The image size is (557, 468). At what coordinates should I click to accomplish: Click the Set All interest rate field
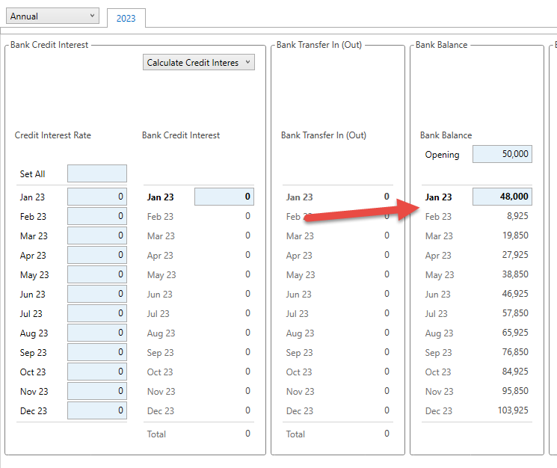pos(97,174)
